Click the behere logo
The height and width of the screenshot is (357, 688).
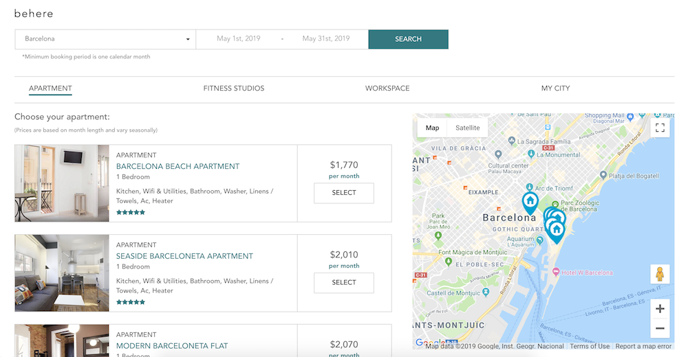34,14
